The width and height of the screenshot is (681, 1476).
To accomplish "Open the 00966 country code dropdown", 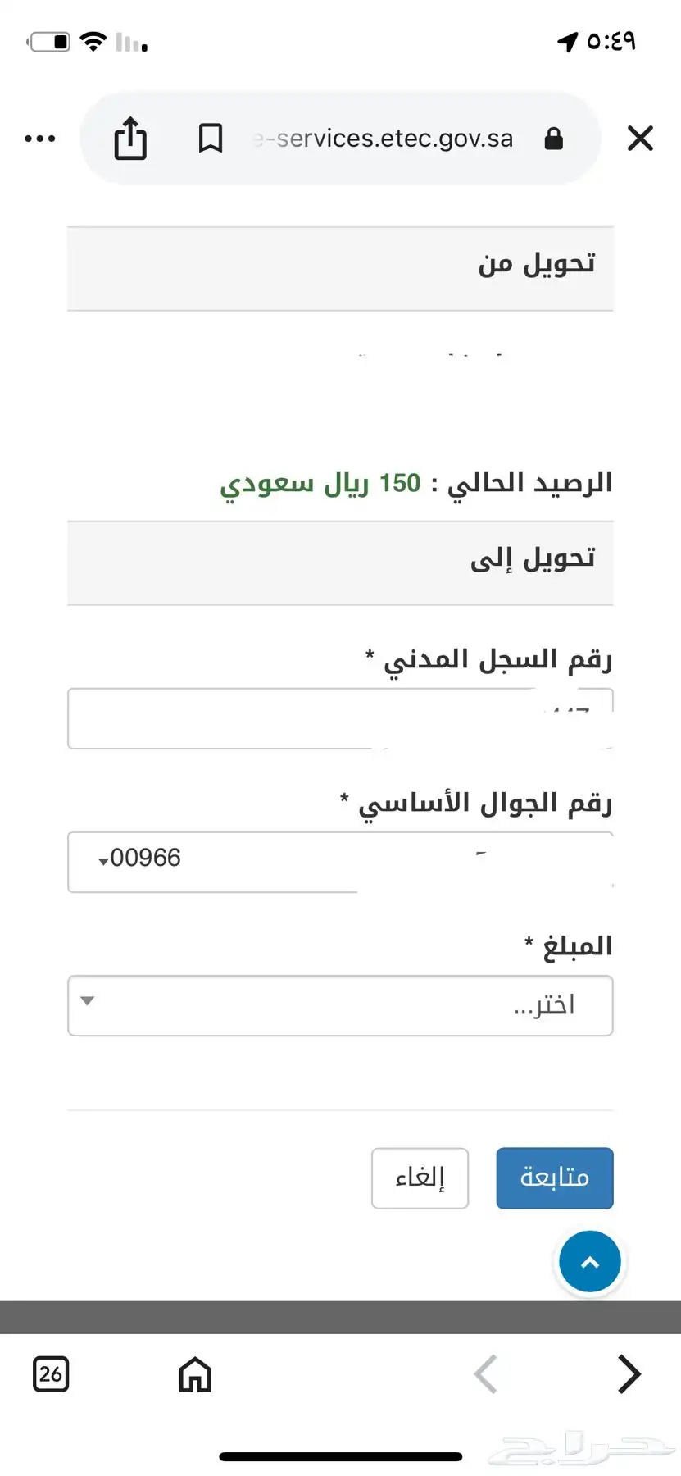I will tap(139, 859).
